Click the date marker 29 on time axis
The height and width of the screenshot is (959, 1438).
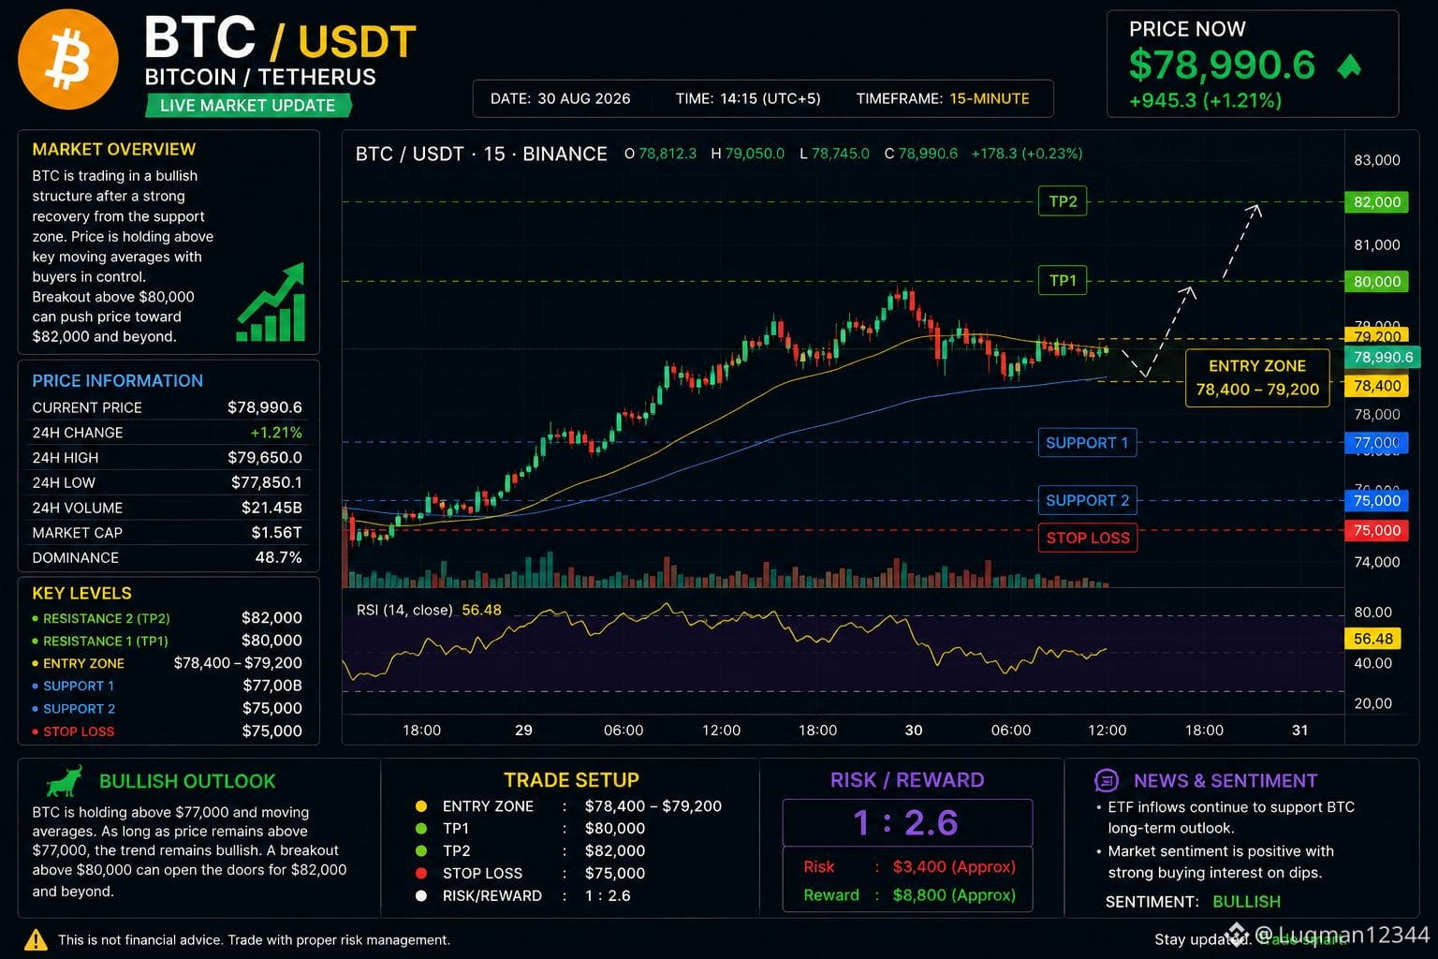[x=523, y=730]
